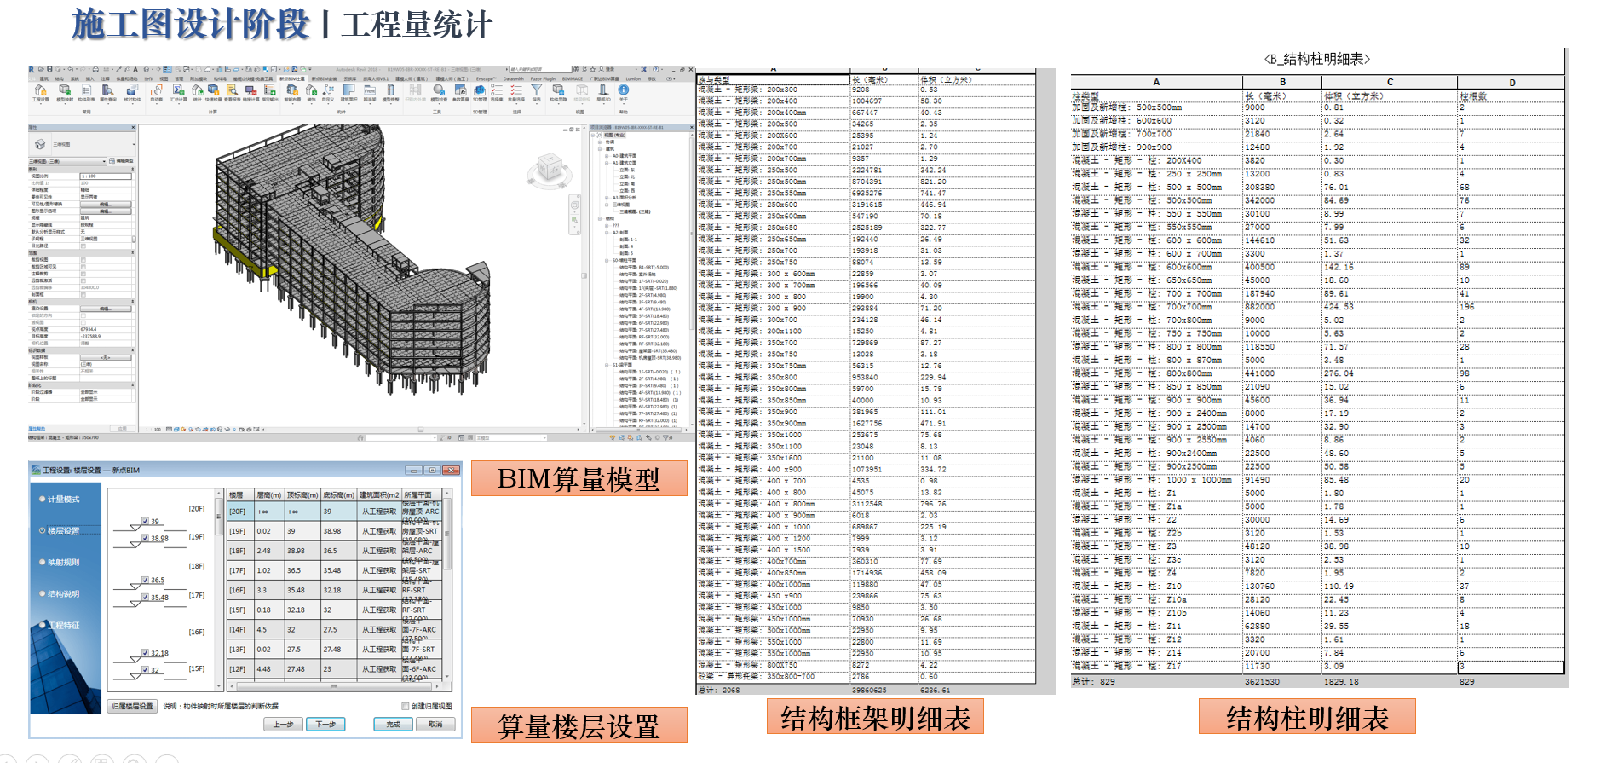This screenshot has height=763, width=1618.
Task: Select the [20F] row in the floor table
Action: [334, 511]
